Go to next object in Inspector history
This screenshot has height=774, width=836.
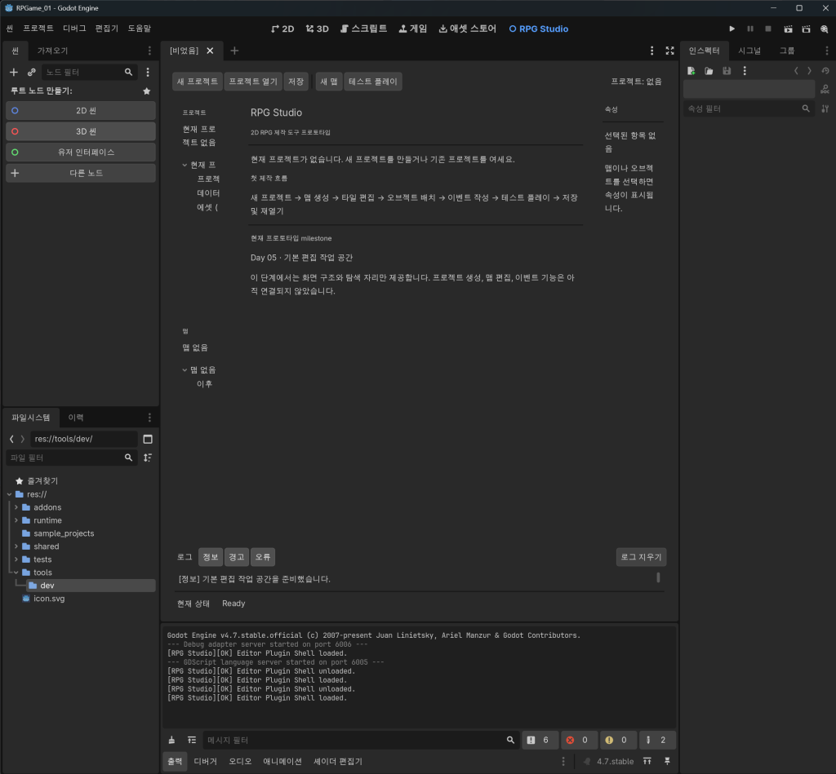click(x=809, y=71)
